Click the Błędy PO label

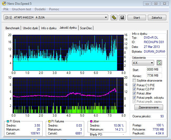96,134
